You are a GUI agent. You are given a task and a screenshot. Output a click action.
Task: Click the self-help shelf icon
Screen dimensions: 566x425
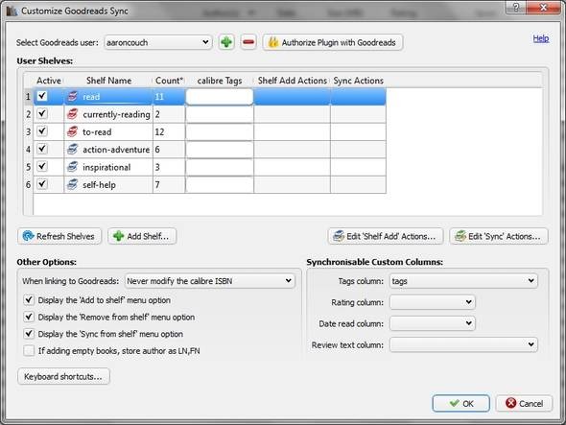point(73,184)
